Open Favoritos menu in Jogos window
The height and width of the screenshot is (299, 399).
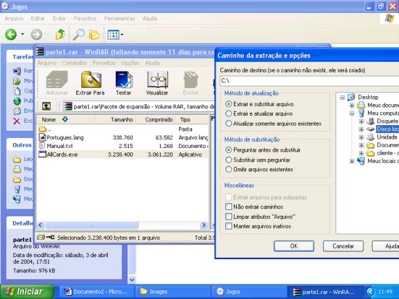[85, 18]
